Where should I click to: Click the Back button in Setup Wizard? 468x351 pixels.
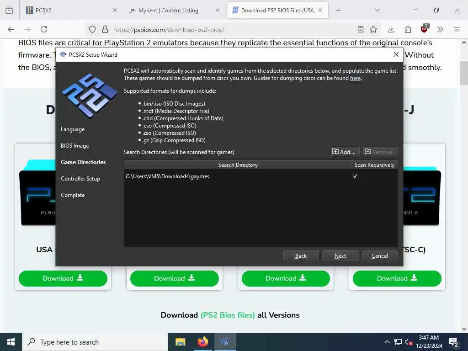pyautogui.click(x=301, y=256)
